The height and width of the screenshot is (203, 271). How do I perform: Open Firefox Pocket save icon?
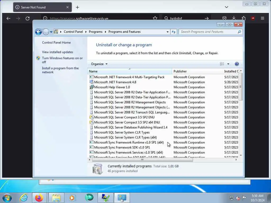[224, 18]
